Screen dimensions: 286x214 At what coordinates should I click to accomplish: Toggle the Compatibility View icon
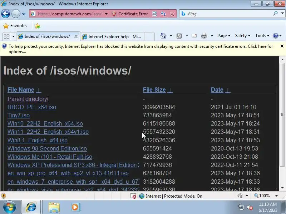(154, 14)
